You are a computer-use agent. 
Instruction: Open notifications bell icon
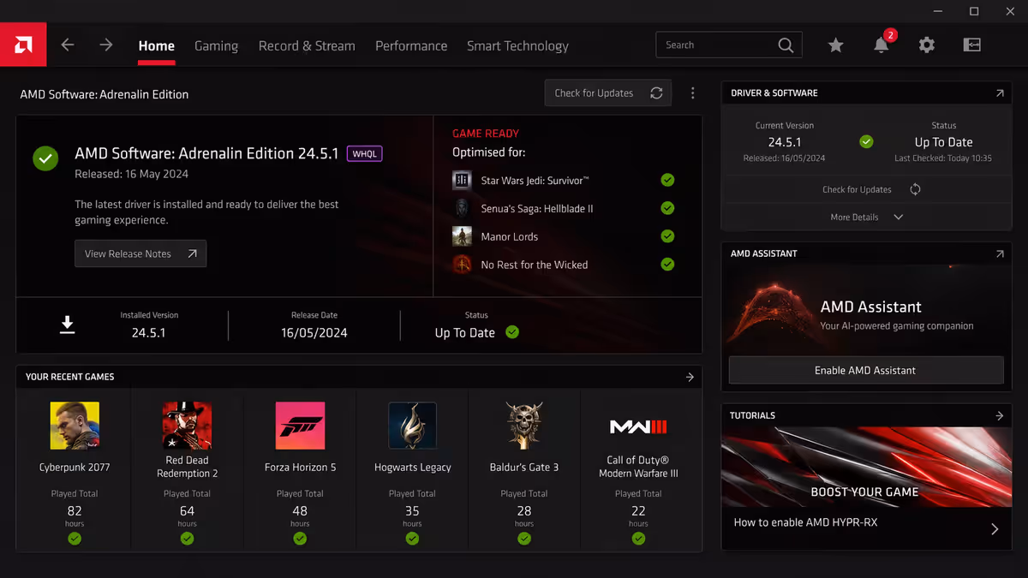pyautogui.click(x=881, y=45)
